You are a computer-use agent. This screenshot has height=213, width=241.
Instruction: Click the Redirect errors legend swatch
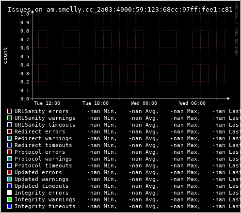(10, 131)
